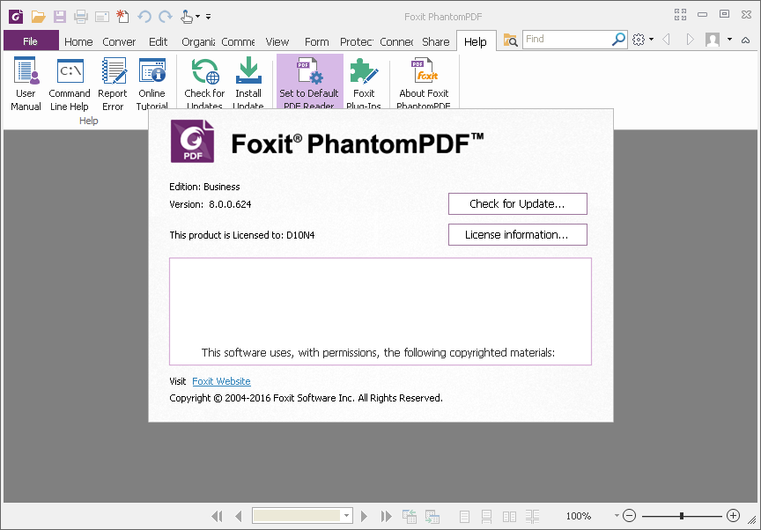Click the Print icon in quick access toolbar

click(x=80, y=17)
